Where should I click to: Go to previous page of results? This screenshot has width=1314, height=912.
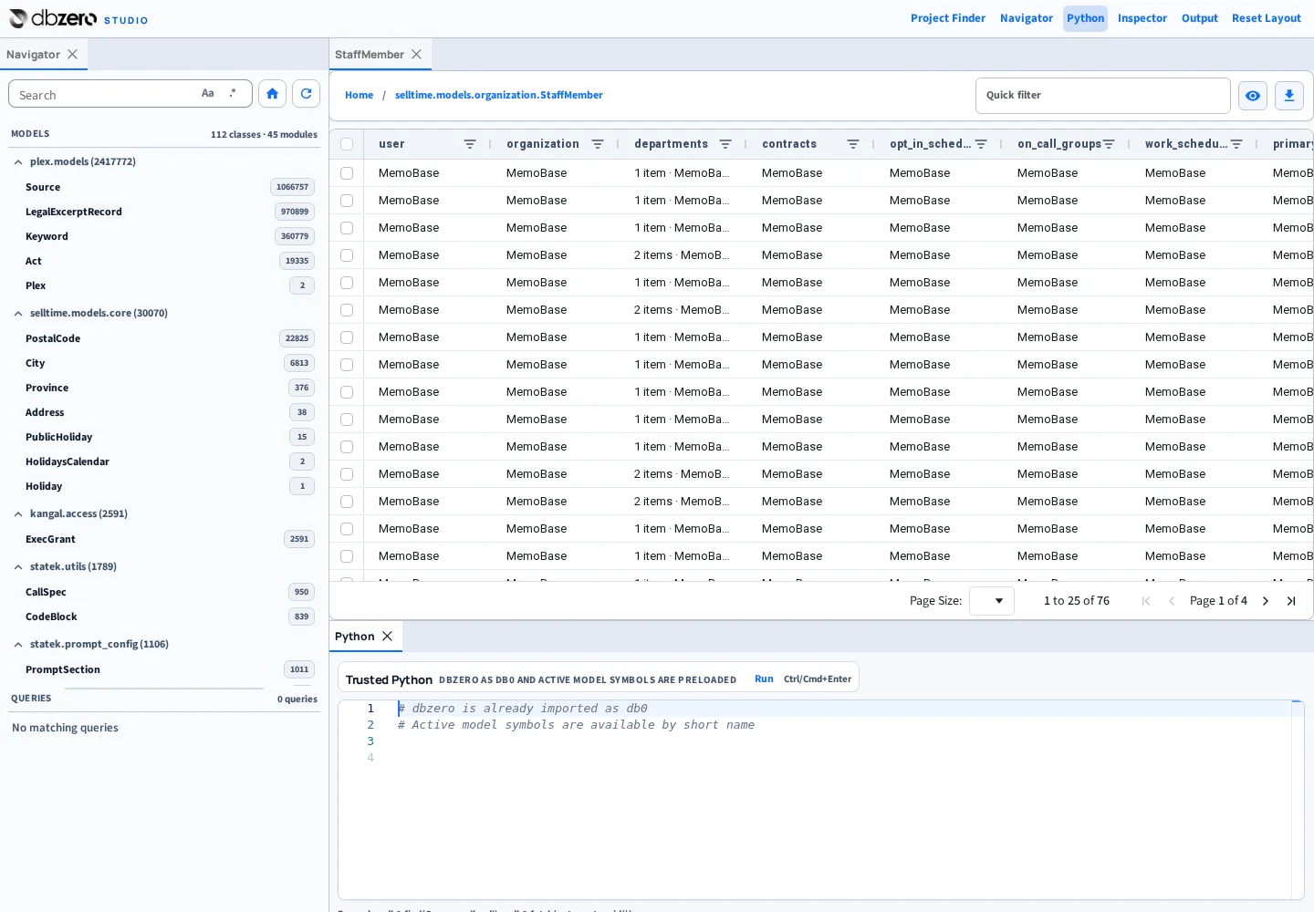click(x=1172, y=601)
